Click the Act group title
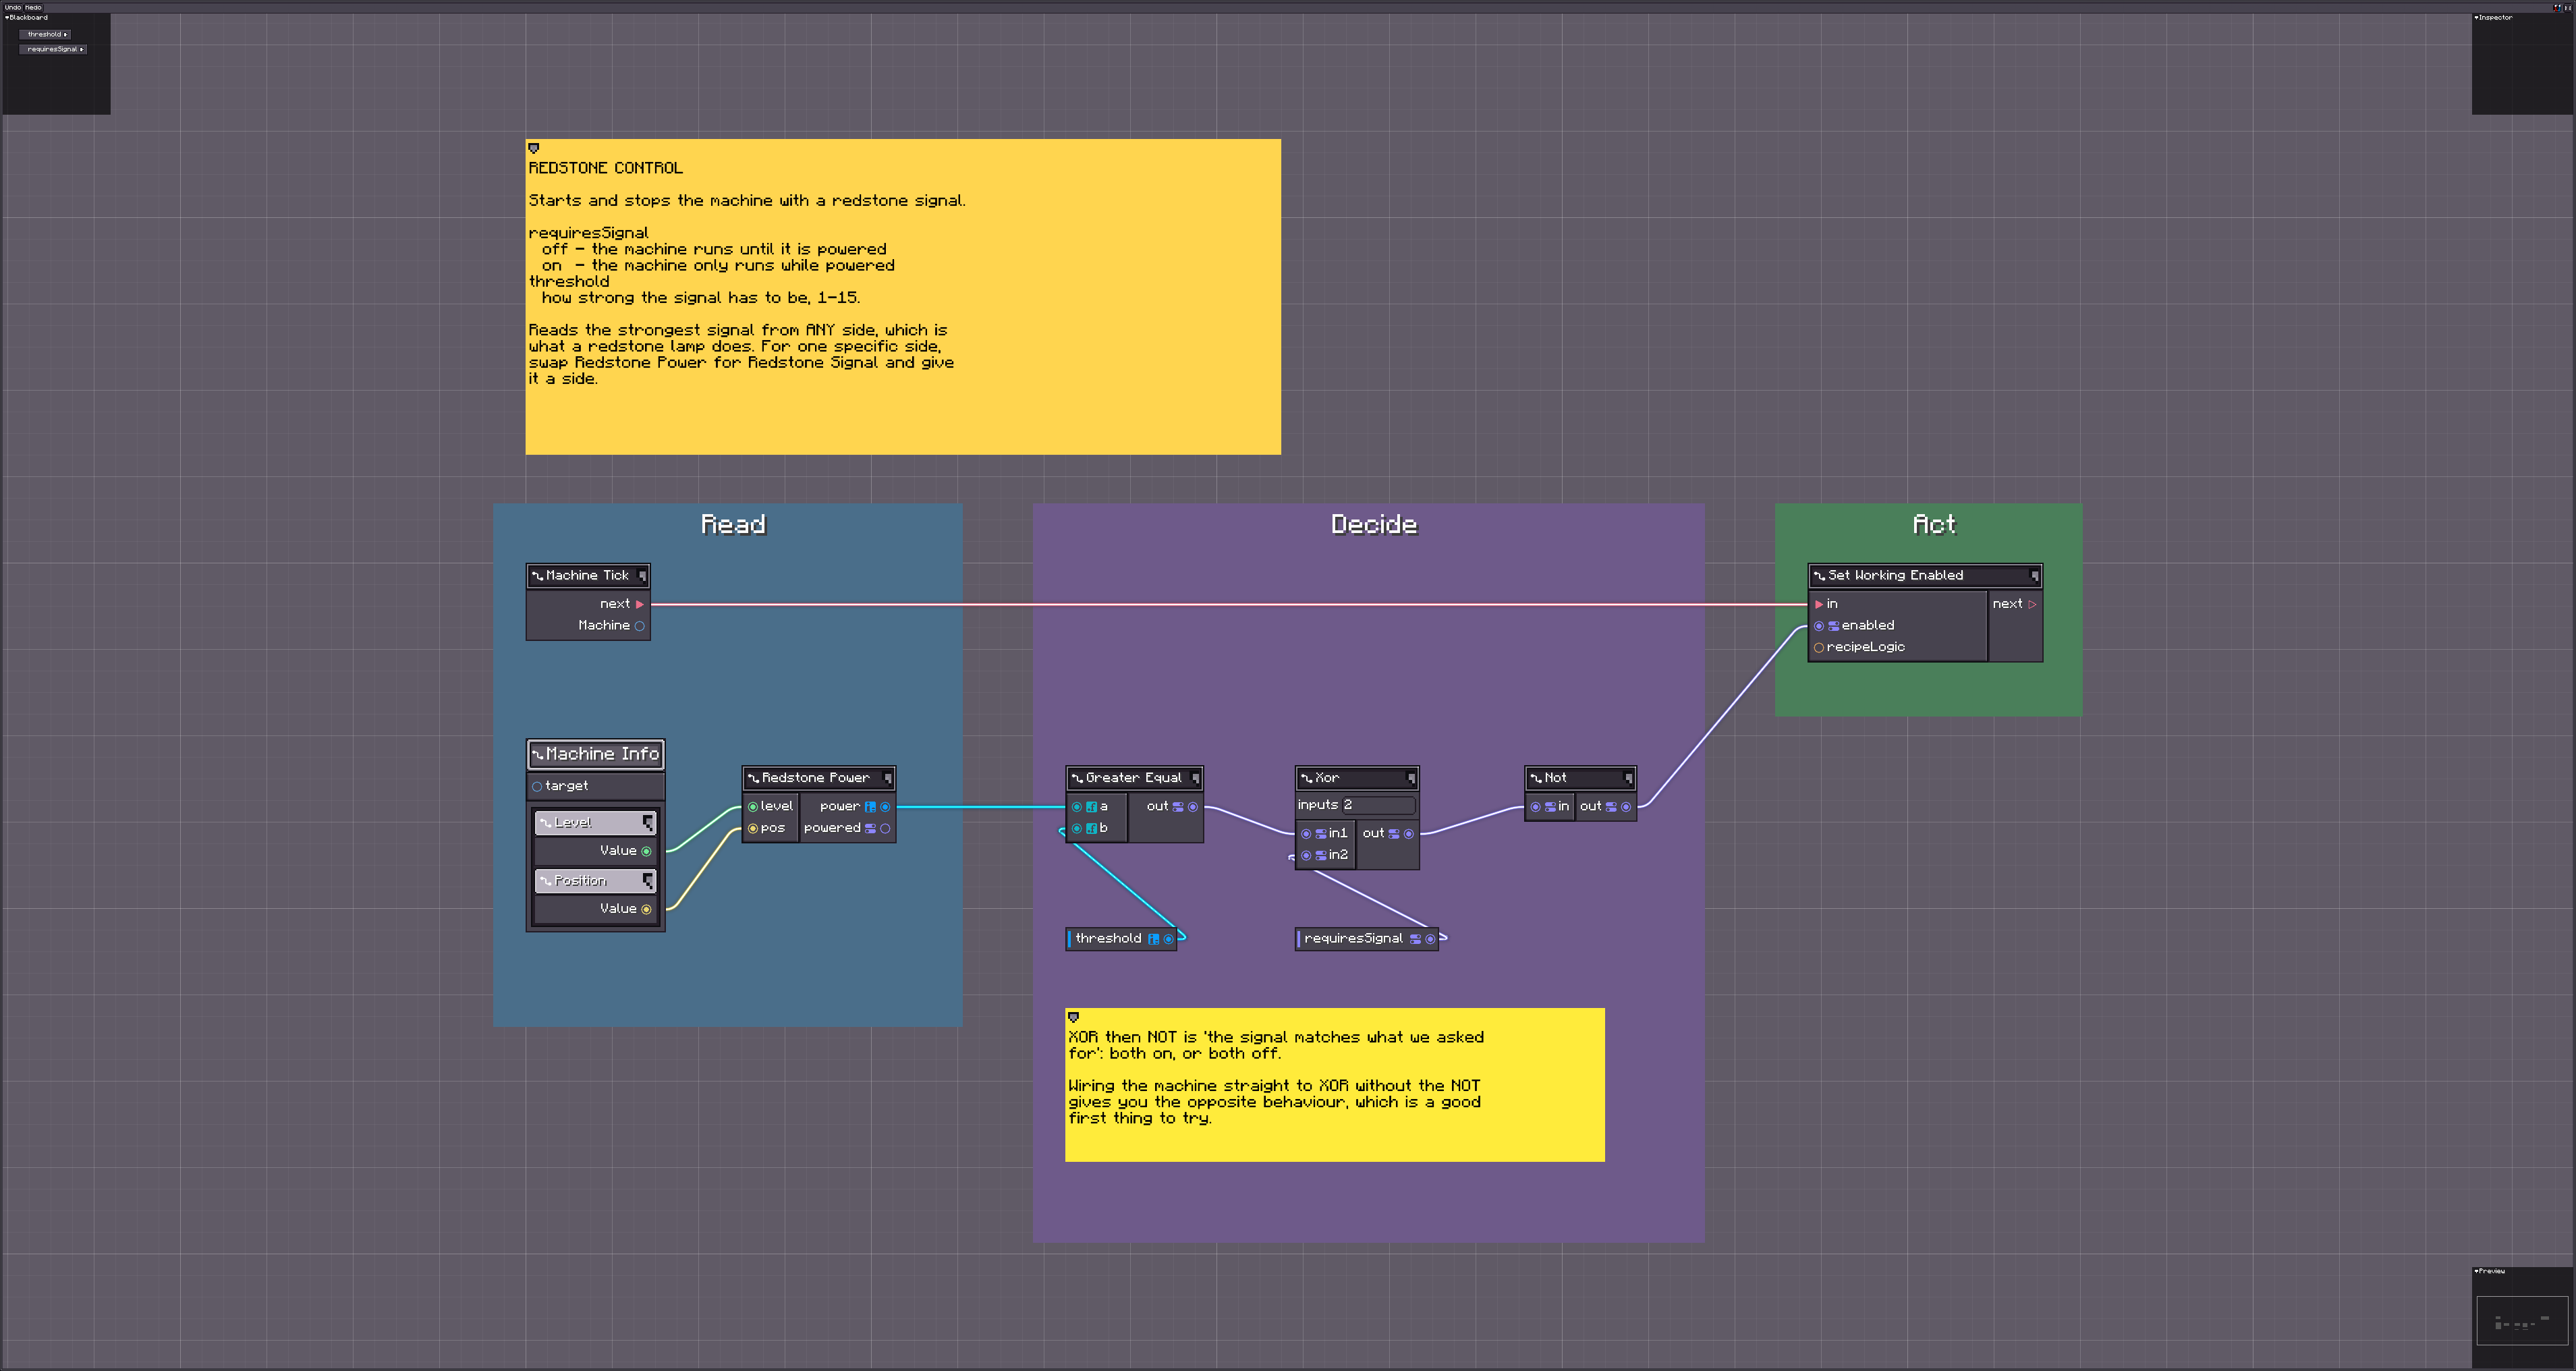Screen dimensions: 2576x1371 click(1934, 525)
